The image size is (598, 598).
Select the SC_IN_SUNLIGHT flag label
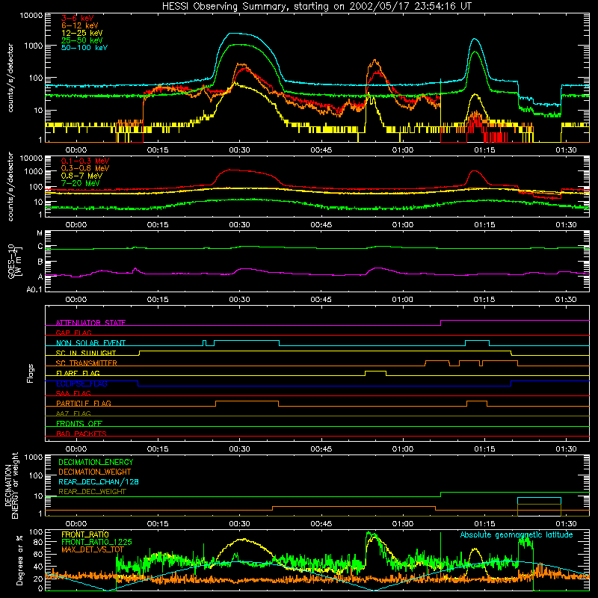pyautogui.click(x=86, y=353)
